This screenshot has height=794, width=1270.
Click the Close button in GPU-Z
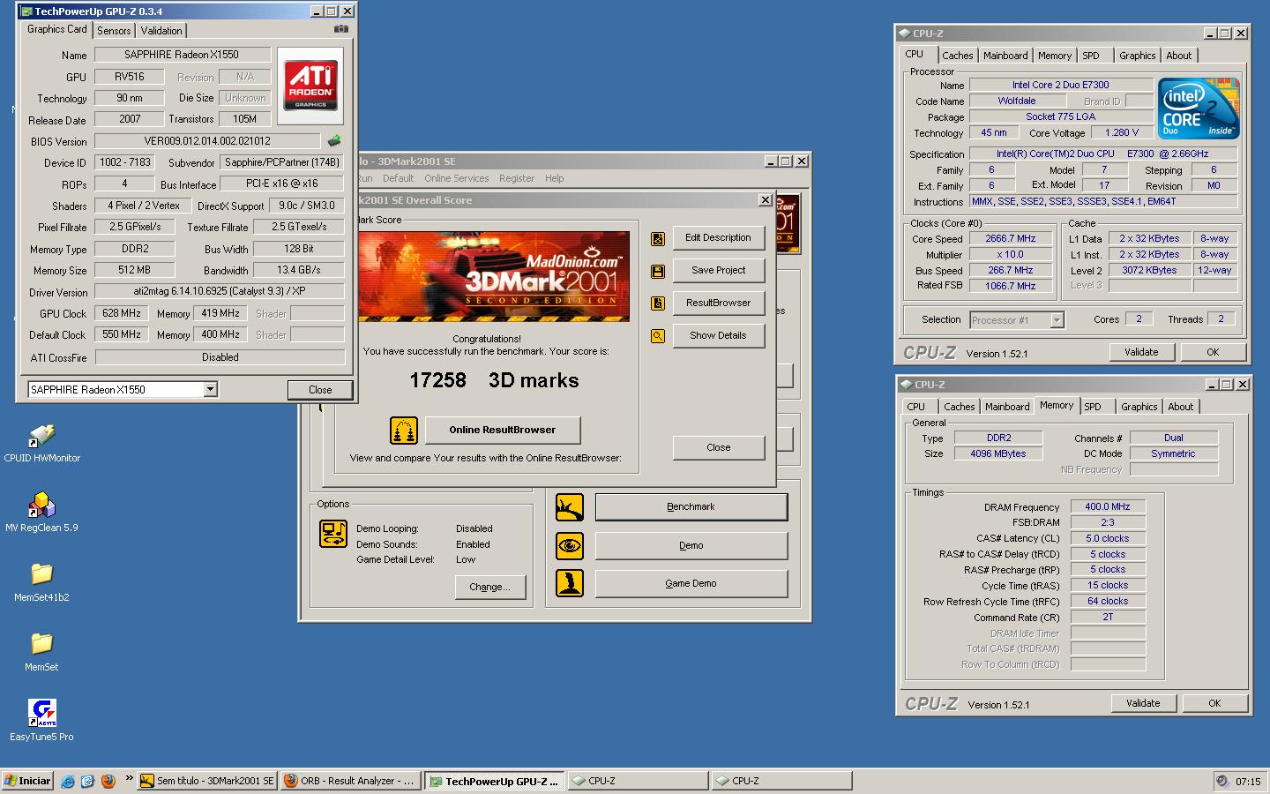coord(320,390)
